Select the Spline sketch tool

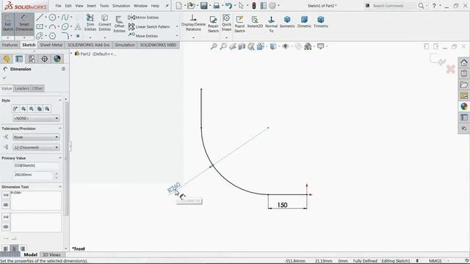click(65, 18)
